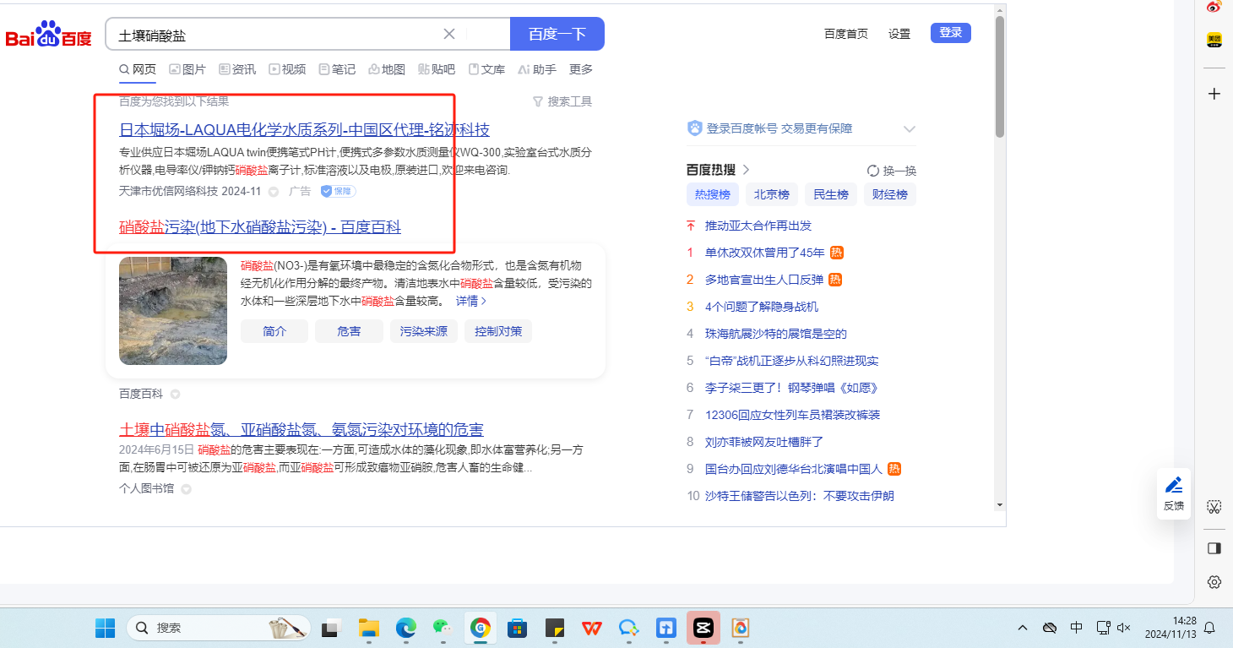Toggle the browser sidebar panel icon
The image size is (1233, 648).
[x=1214, y=548]
